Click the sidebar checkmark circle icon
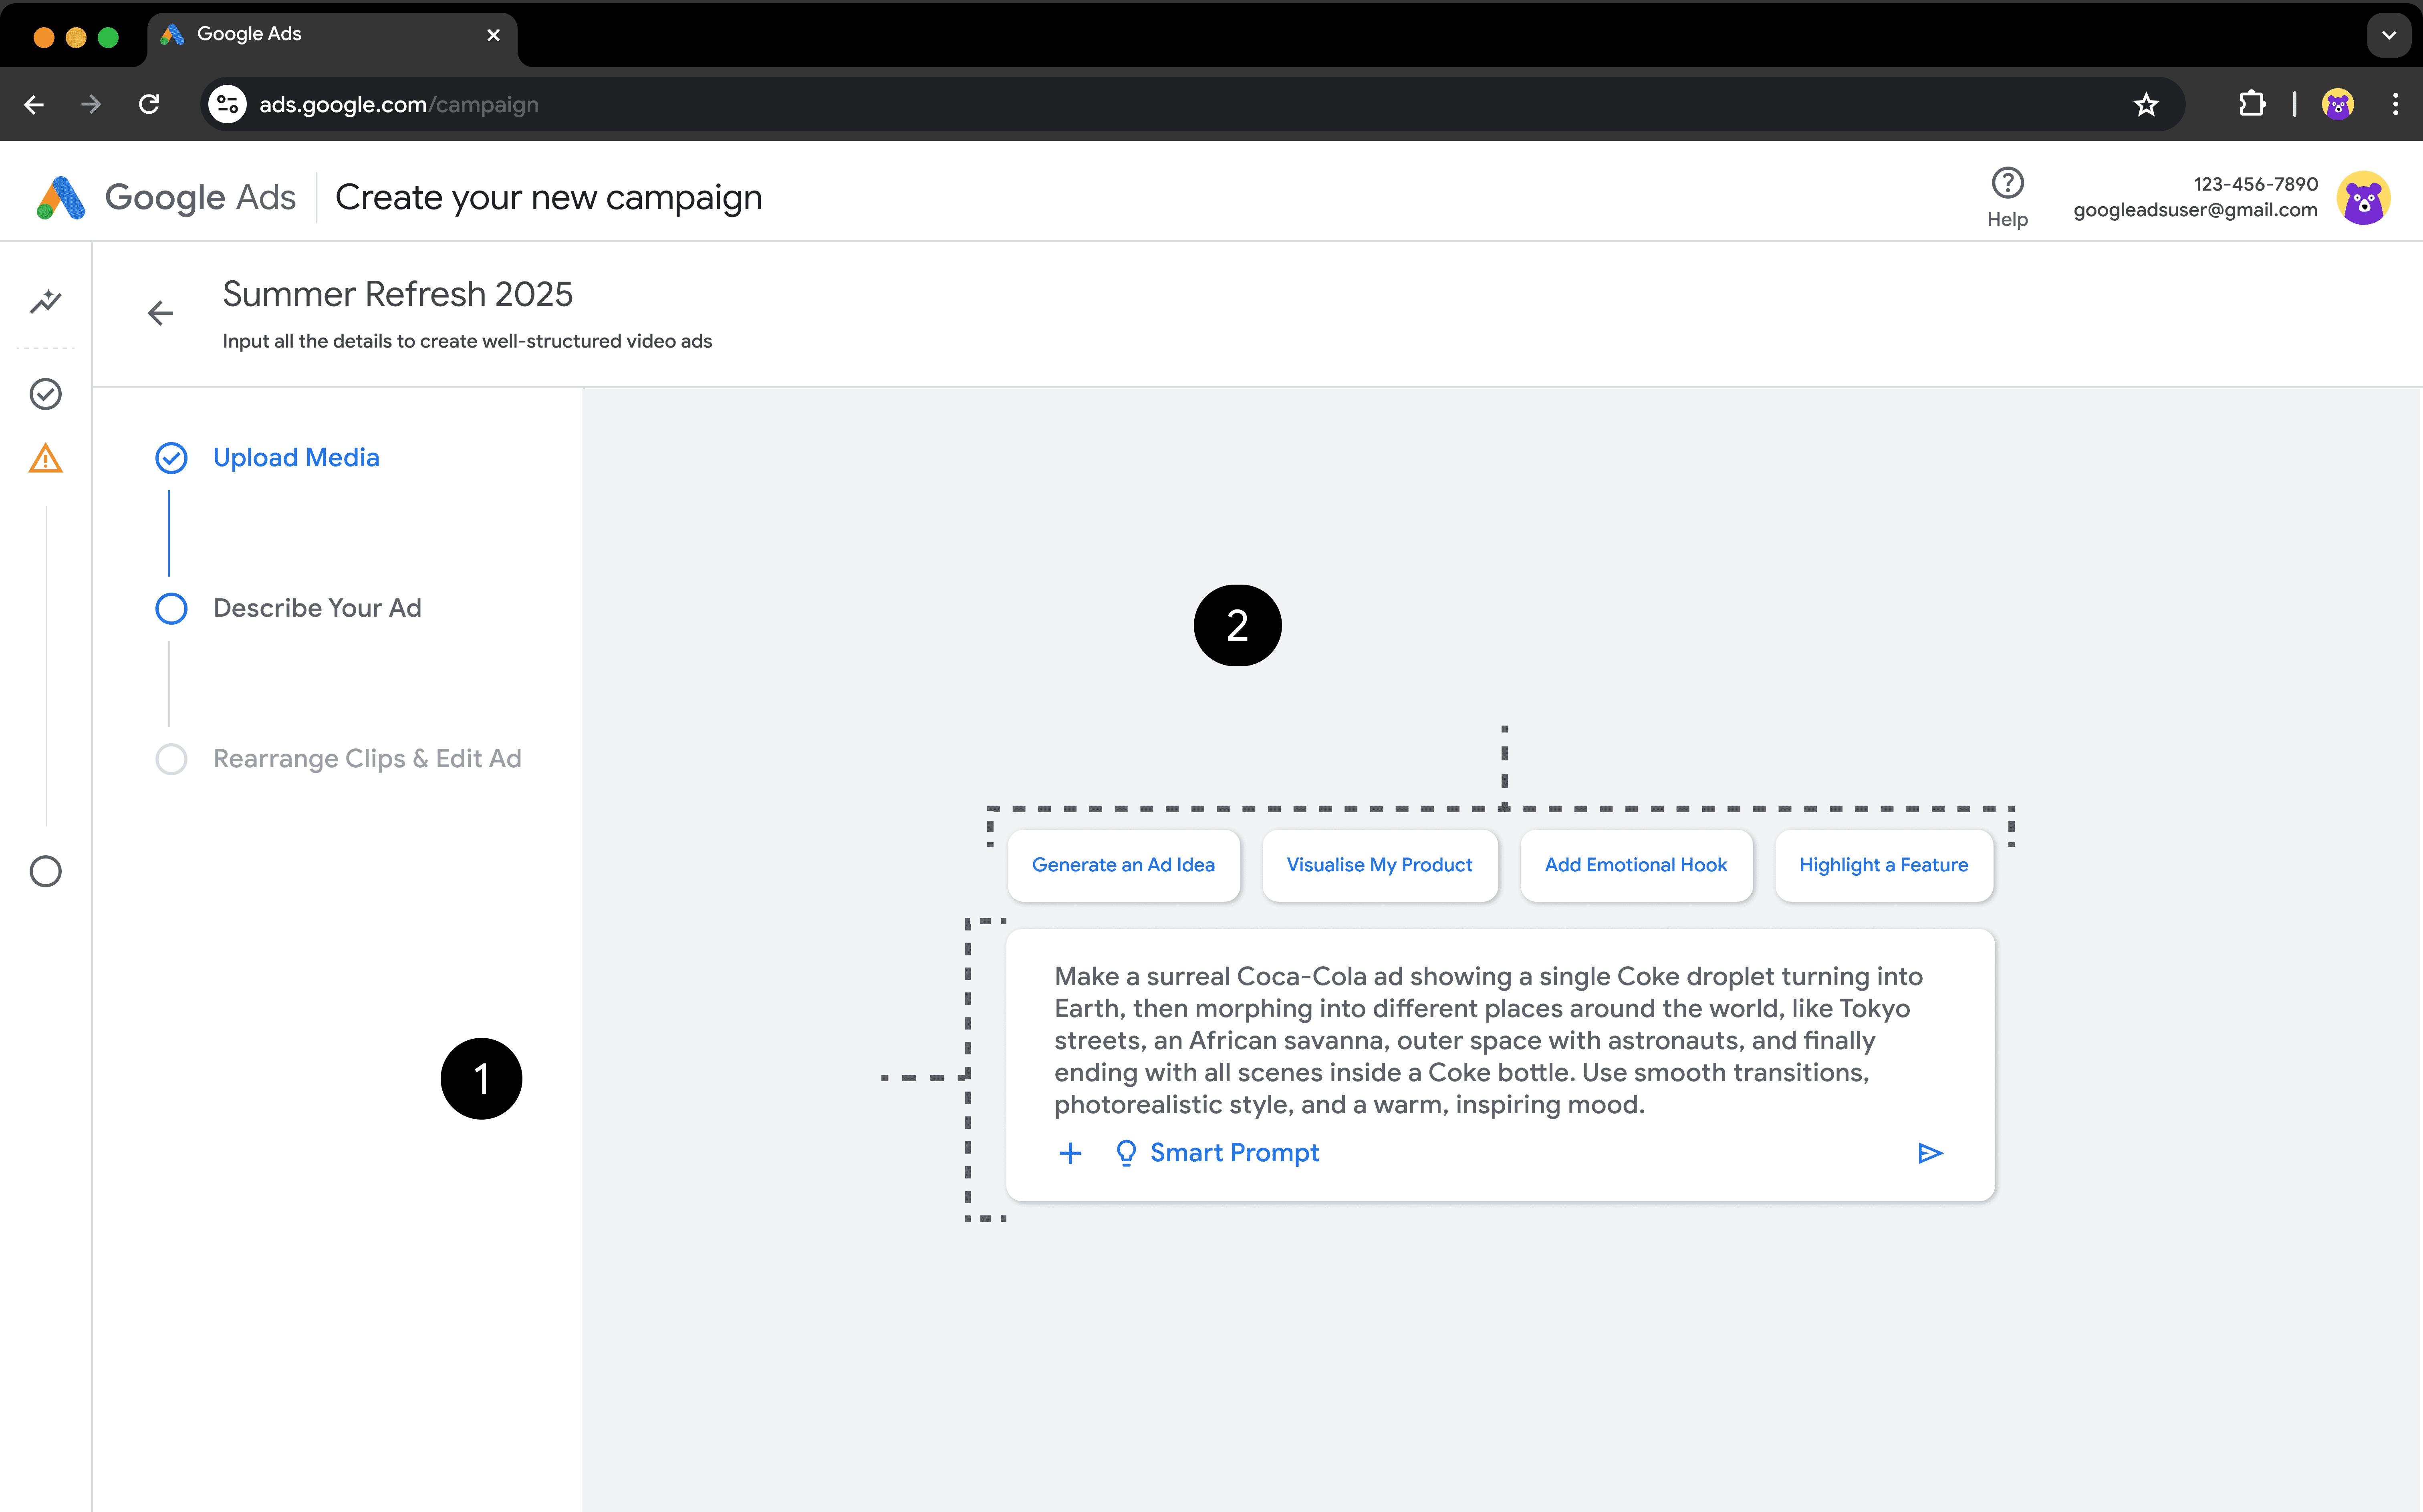Image resolution: width=2423 pixels, height=1512 pixels. (46, 394)
